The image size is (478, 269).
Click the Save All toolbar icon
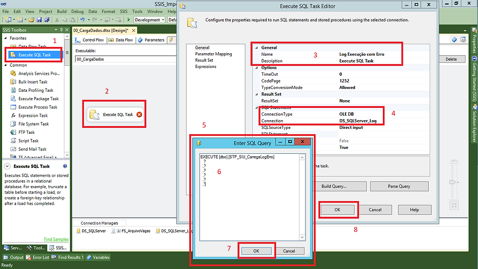click(47, 20)
